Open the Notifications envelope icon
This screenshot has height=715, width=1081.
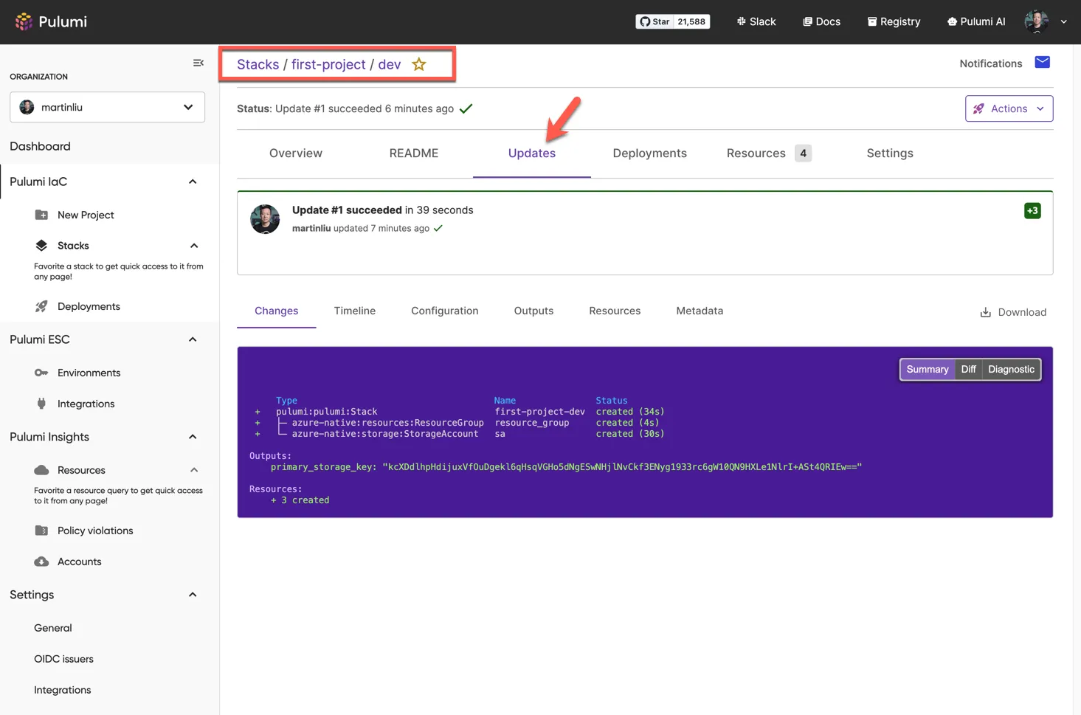[1042, 63]
